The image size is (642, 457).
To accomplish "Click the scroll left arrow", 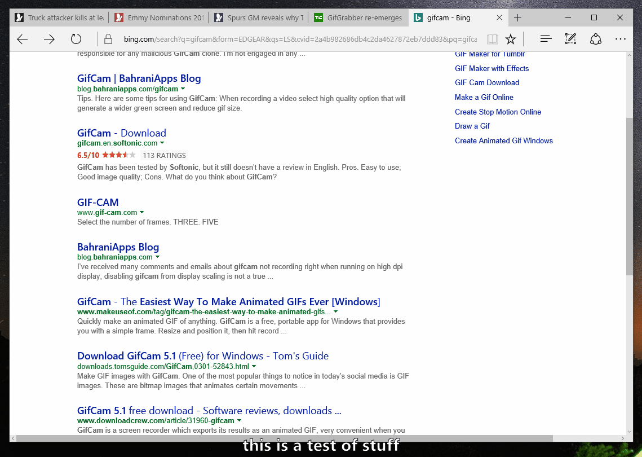I will pos(13,438).
